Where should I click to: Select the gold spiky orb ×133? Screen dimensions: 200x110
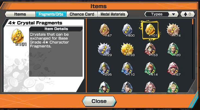pyautogui.click(x=127, y=50)
